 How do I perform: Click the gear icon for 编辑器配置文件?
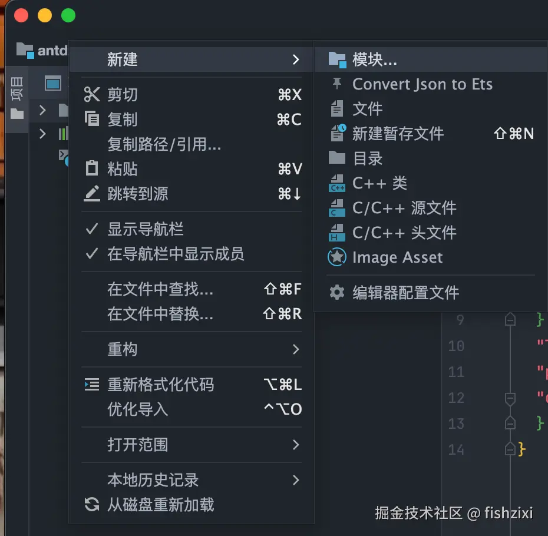(x=336, y=292)
